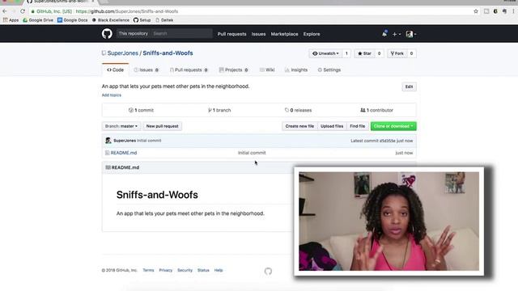Image resolution: width=518 pixels, height=291 pixels.
Task: Click Upload files button
Action: (x=332, y=126)
